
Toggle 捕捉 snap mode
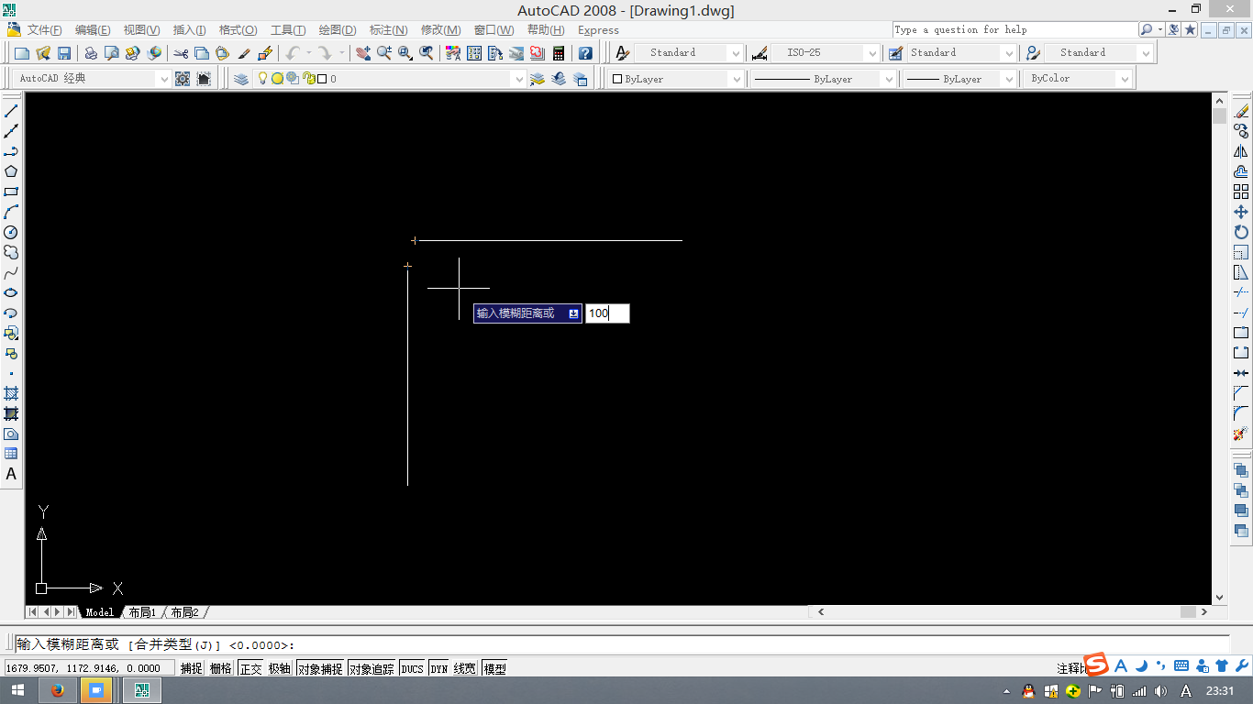point(192,668)
